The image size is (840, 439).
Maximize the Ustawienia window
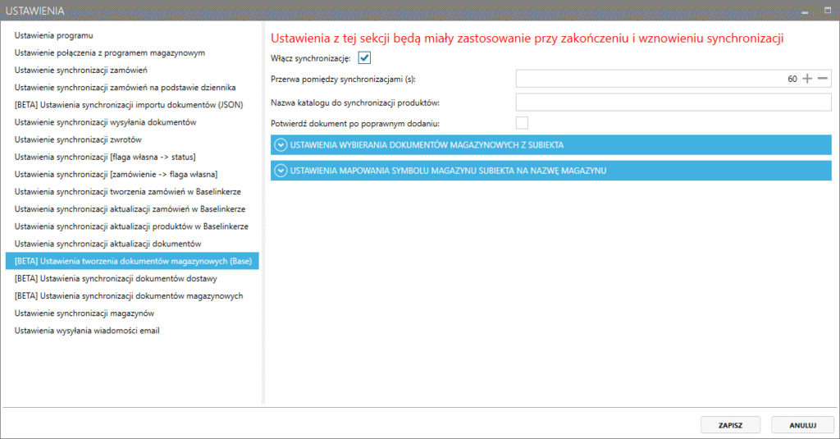pyautogui.click(x=828, y=11)
